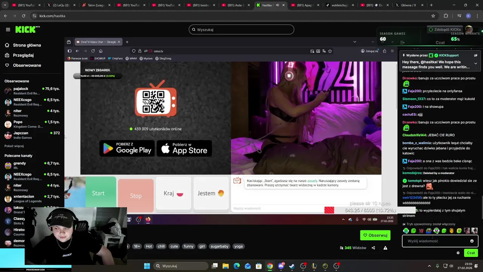The width and height of the screenshot is (483, 272).
Task: Switch to the Talon League tab
Action: tap(96, 5)
